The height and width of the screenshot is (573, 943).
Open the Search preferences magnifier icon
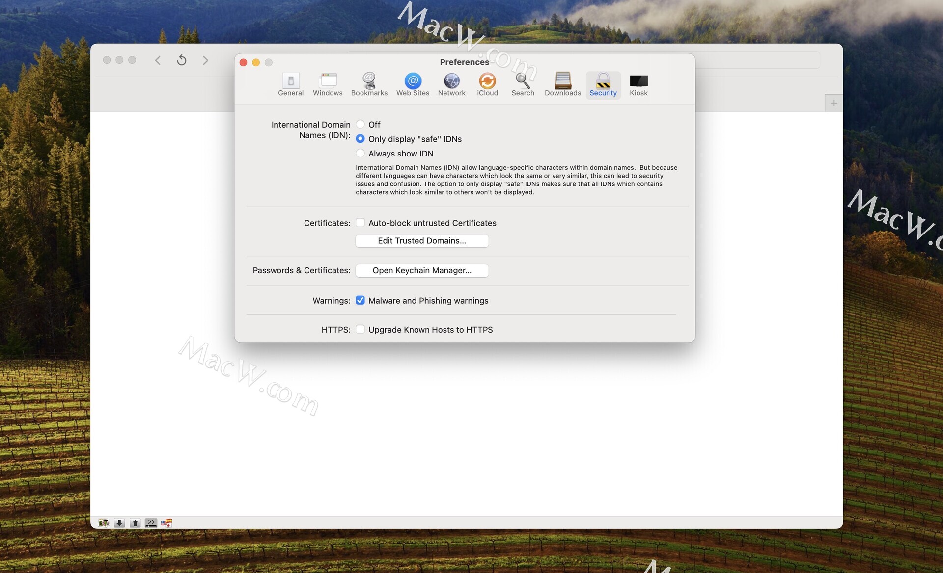pos(523,84)
